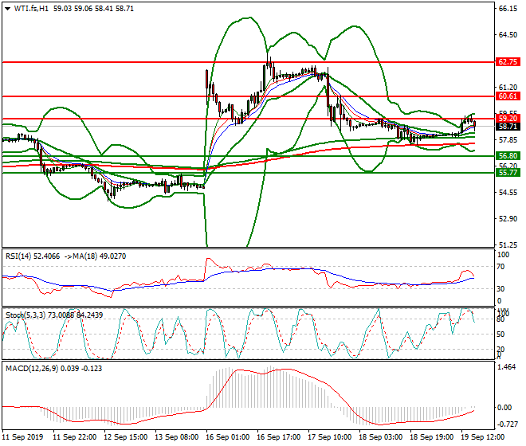Click the 57.85 price axis value
This screenshot has width=526, height=446.
click(508, 140)
